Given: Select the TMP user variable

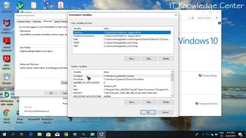Looking at the screenshot, I should [x=122, y=46].
